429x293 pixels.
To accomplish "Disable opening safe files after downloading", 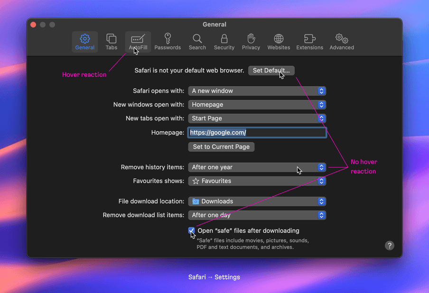I will coord(191,230).
